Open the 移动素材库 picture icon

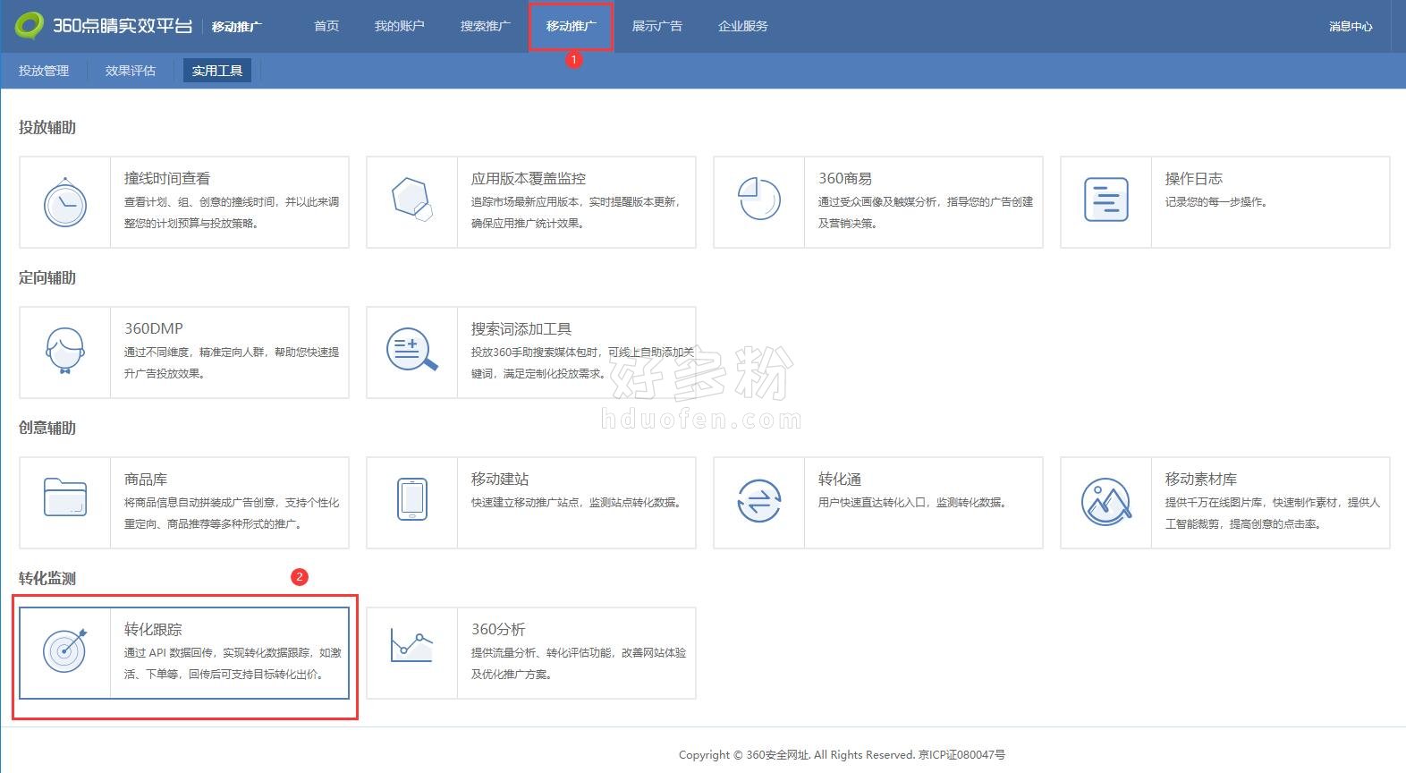[x=1106, y=501]
